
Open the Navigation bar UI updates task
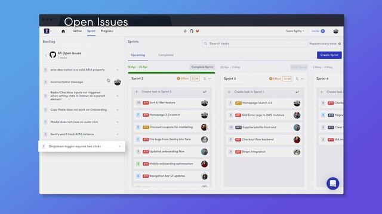171,176
